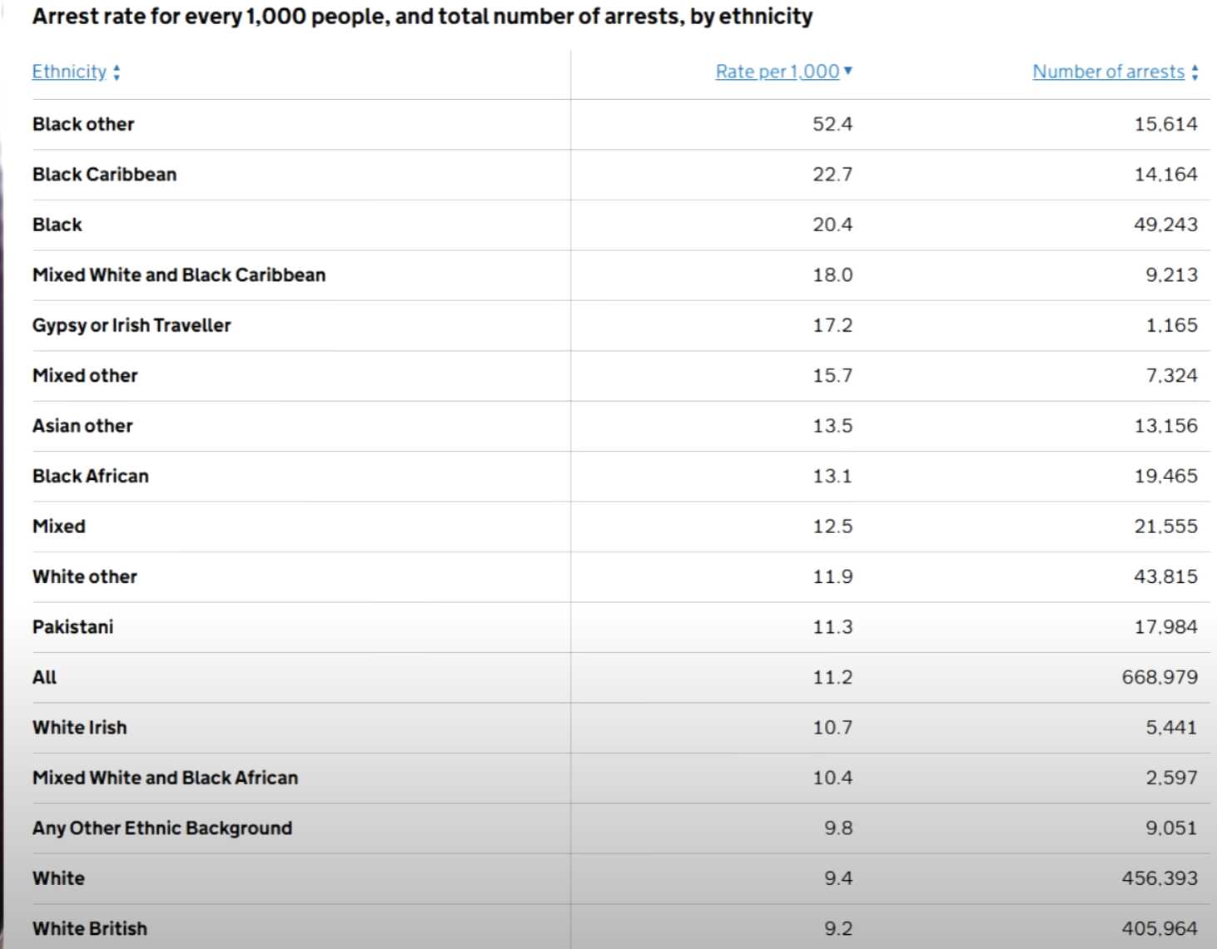Sort by Rate per 1,000 link
This screenshot has width=1217, height=949.
[x=777, y=72]
